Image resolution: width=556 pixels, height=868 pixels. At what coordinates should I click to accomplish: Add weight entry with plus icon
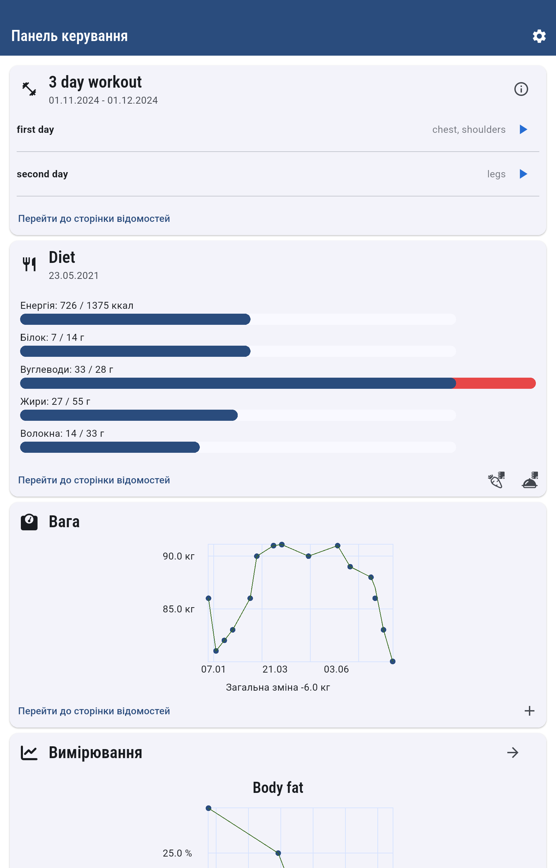529,710
